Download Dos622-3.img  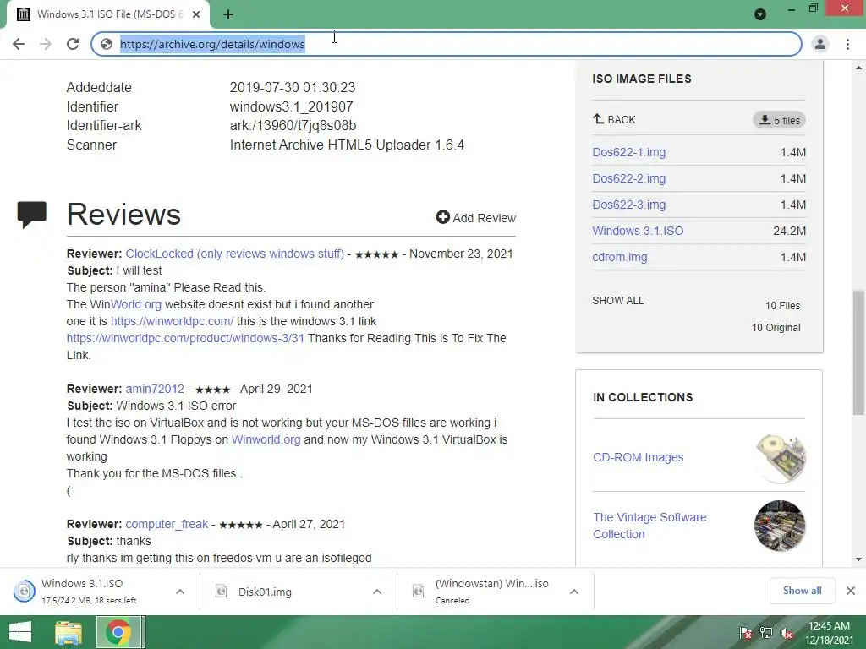629,205
